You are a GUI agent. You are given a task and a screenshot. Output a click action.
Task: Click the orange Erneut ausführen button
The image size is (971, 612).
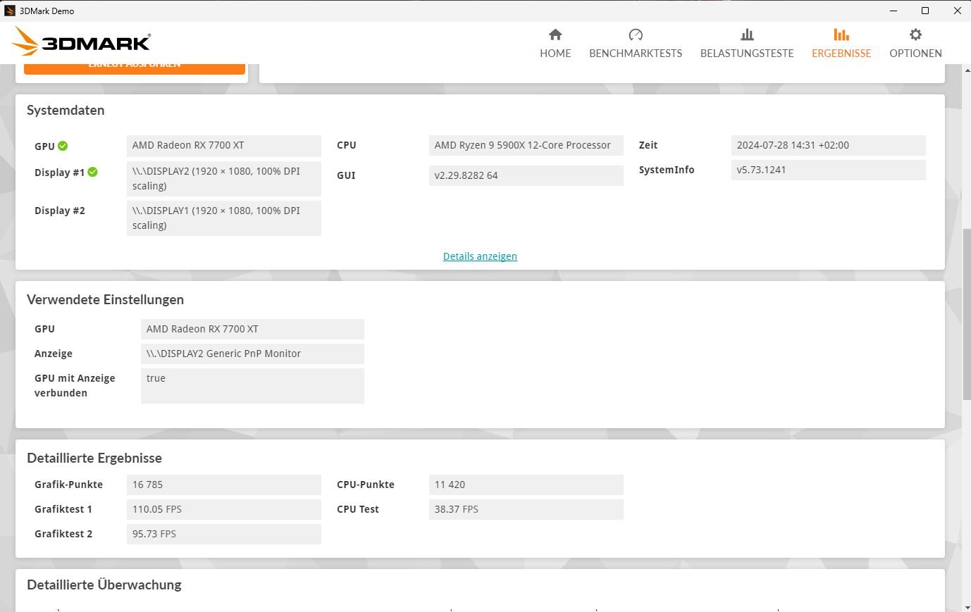(135, 68)
